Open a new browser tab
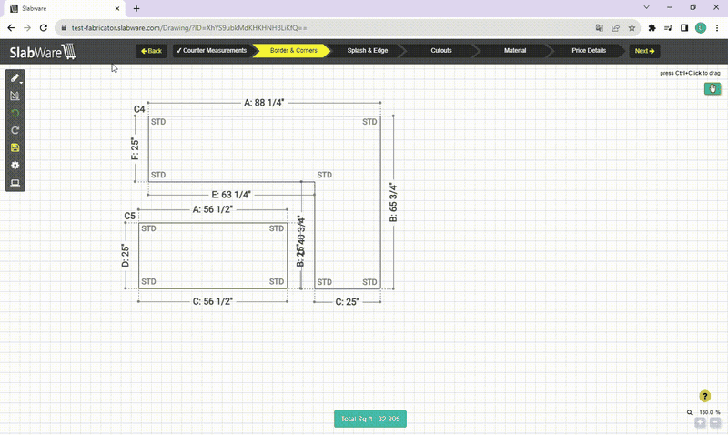Image resolution: width=728 pixels, height=435 pixels. (136, 8)
